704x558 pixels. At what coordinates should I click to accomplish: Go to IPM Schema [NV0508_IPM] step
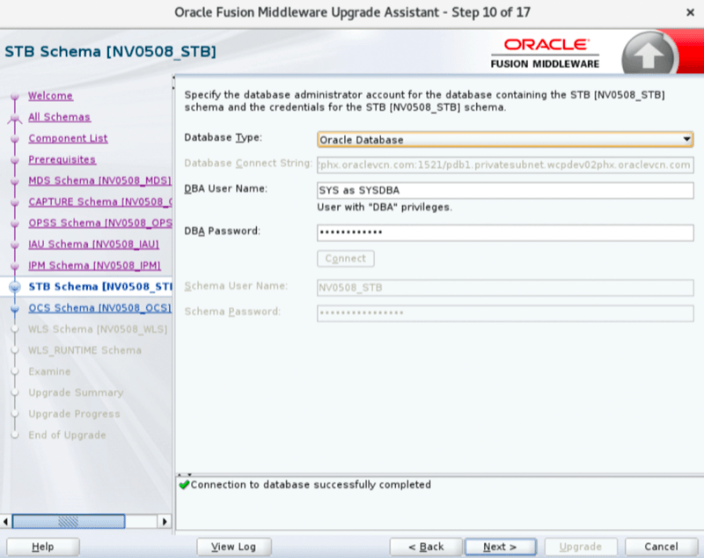(x=94, y=265)
